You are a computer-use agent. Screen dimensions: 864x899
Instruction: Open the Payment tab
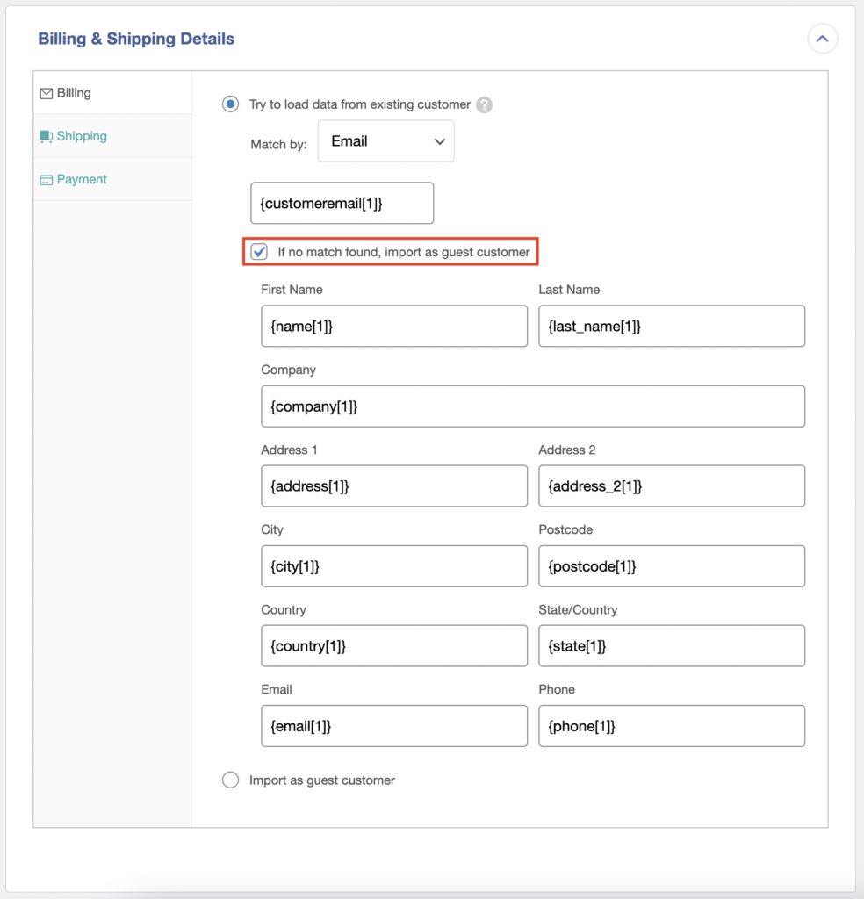click(82, 179)
